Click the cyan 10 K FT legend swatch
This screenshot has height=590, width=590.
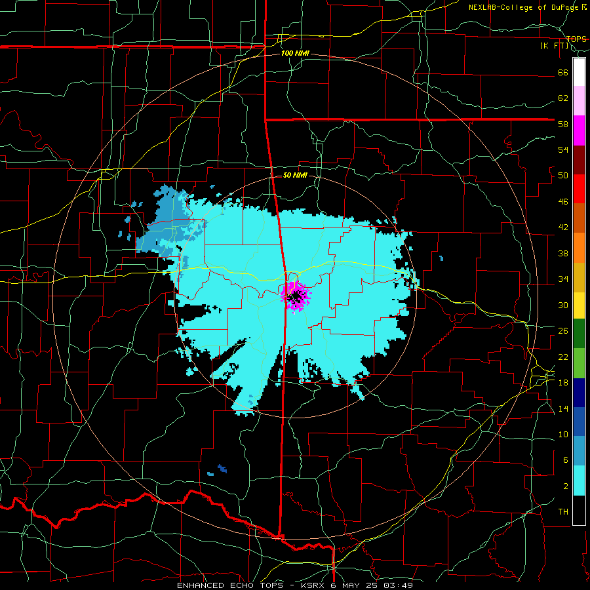(579, 481)
